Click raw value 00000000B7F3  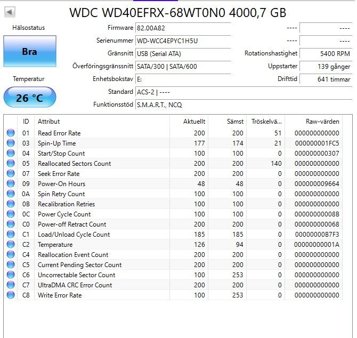pyautogui.click(x=317, y=235)
